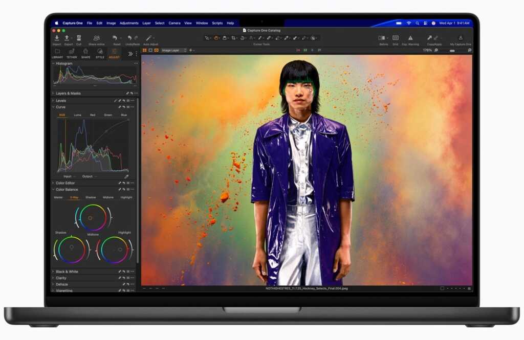Toggle the Before view comparison
This screenshot has height=340, width=524.
(380, 38)
